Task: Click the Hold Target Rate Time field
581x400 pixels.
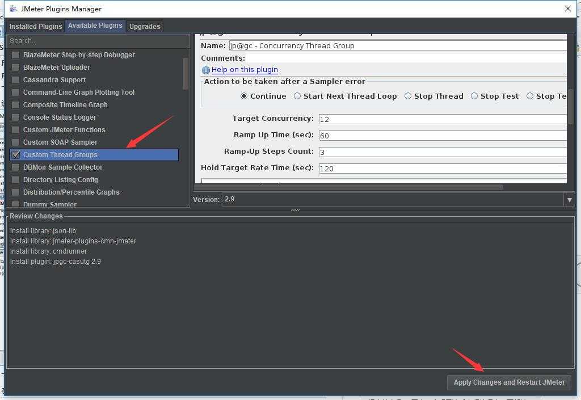Action: pyautogui.click(x=443, y=169)
